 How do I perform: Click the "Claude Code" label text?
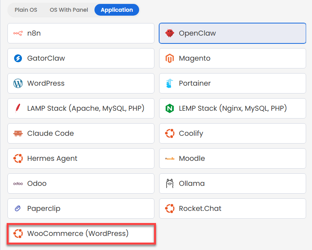[50, 133]
